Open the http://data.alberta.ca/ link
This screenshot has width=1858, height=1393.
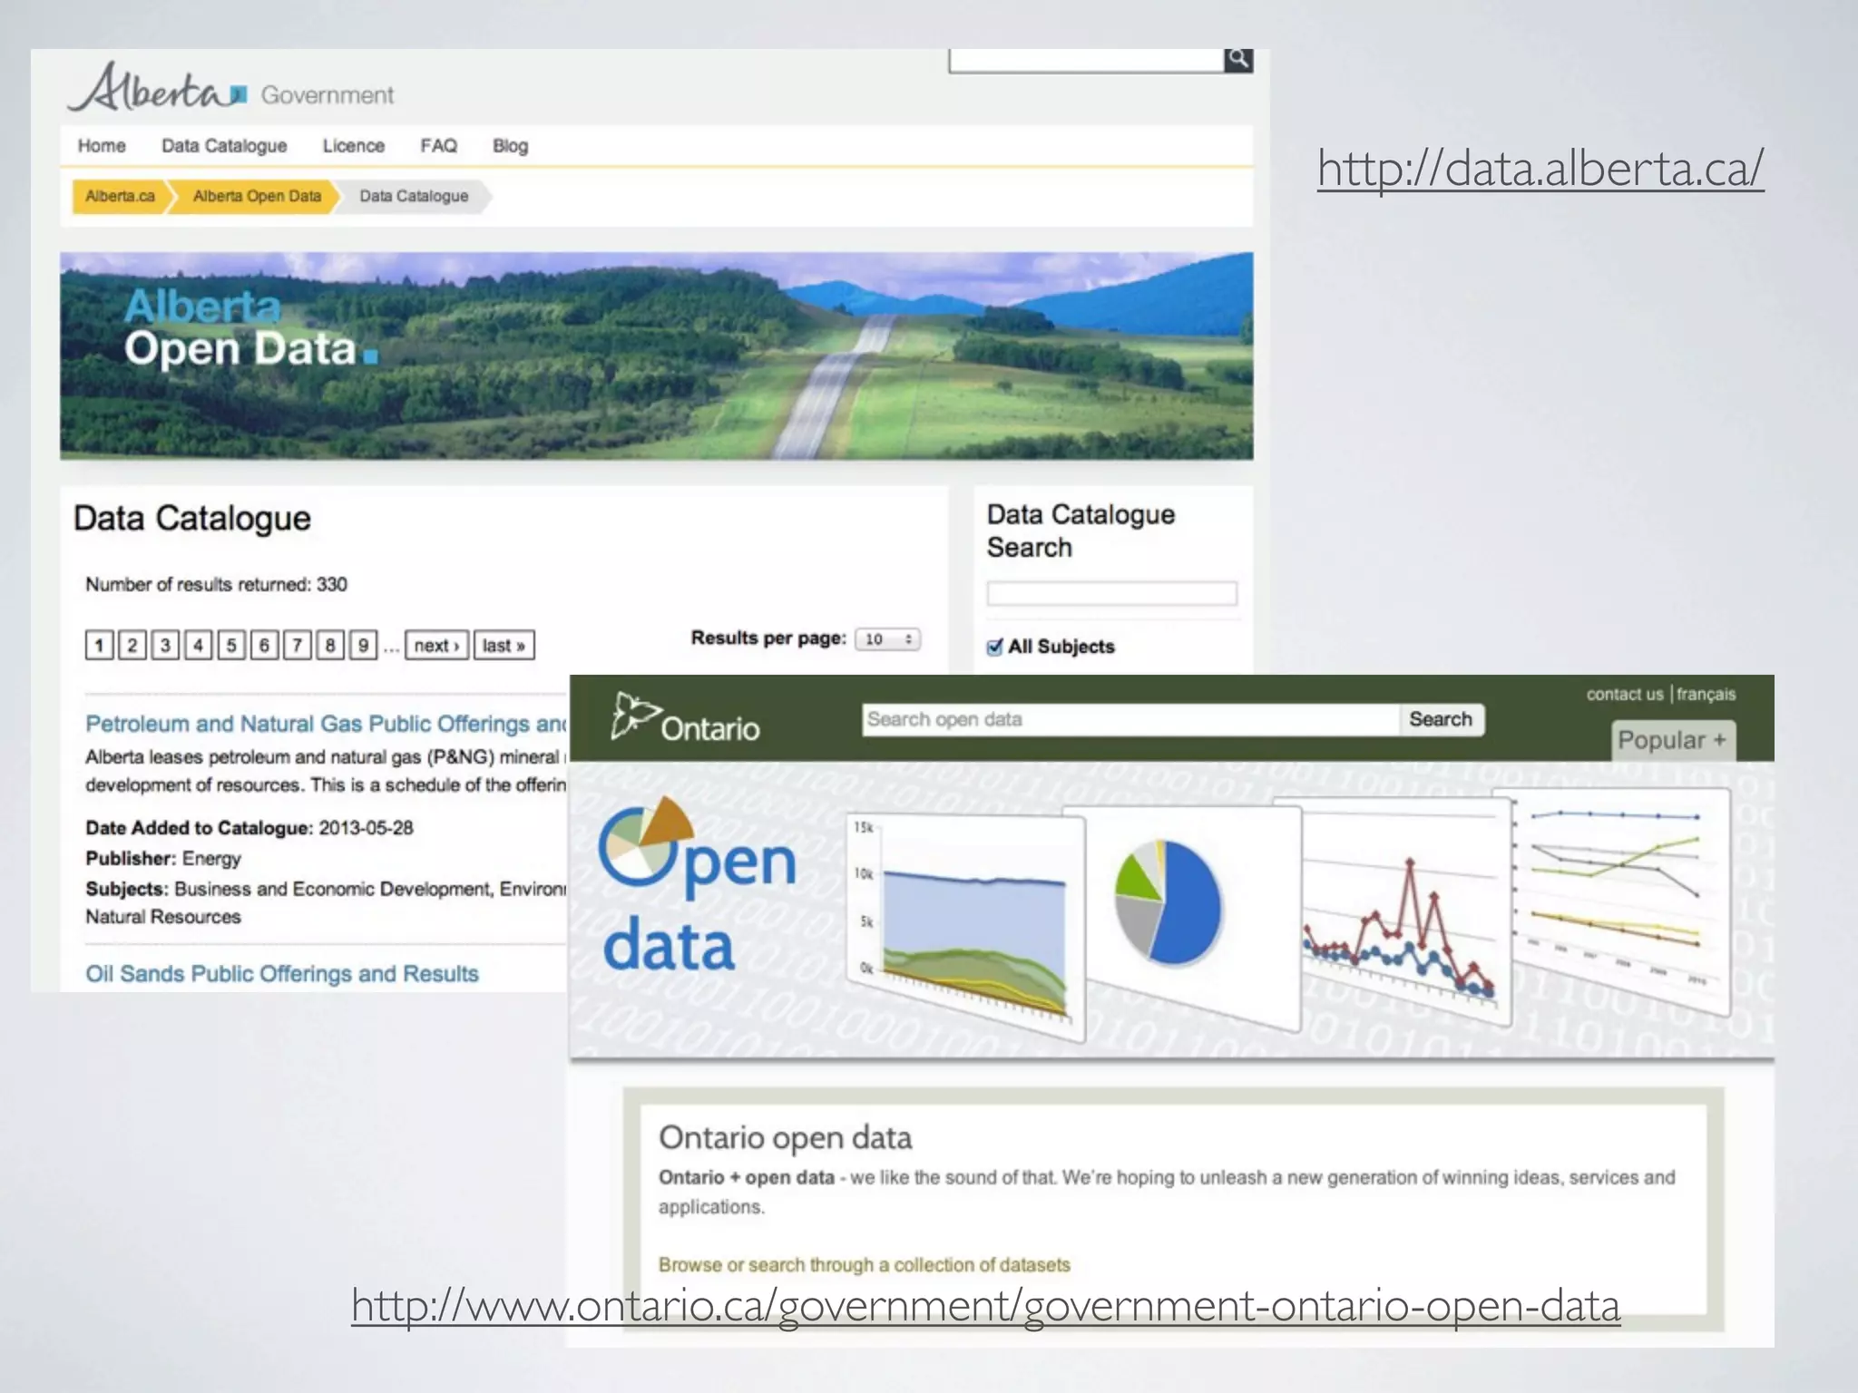point(1540,169)
